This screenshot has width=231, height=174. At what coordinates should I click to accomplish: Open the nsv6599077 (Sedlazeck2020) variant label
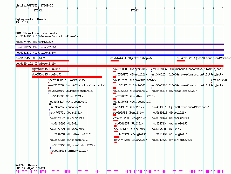pos(36,47)
